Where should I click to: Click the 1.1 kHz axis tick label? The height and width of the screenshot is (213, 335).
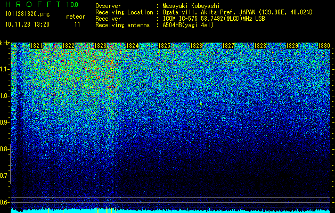pos(4,69)
